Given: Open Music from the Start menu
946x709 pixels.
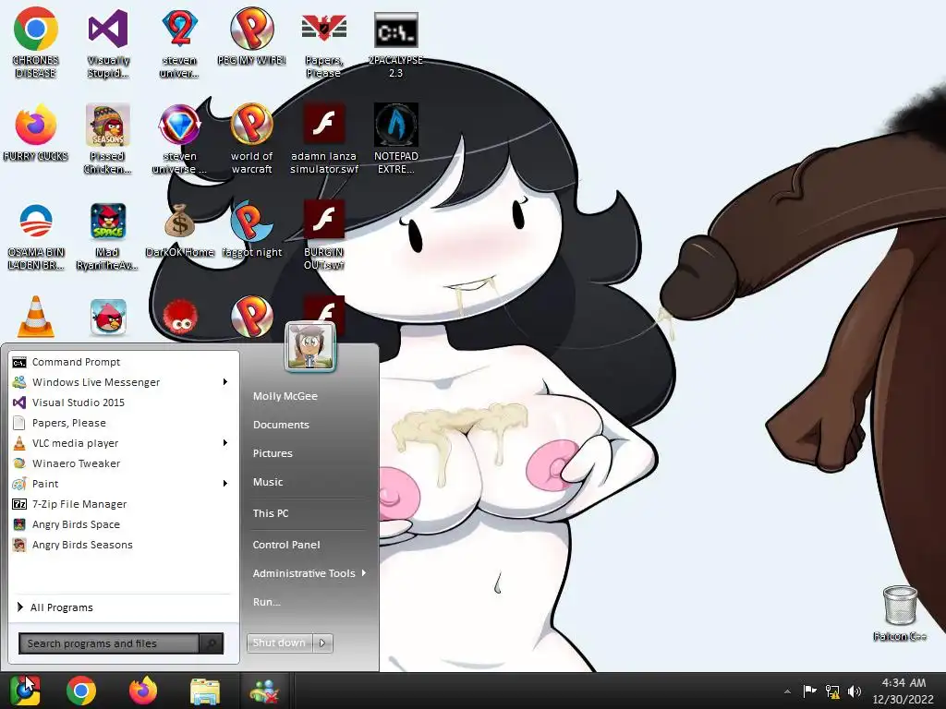Looking at the screenshot, I should coord(267,482).
